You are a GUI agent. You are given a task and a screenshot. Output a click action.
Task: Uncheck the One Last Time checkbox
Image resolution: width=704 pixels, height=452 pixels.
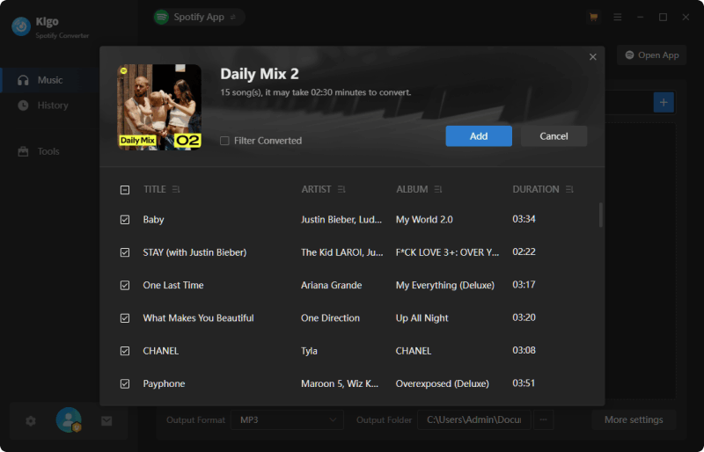[x=125, y=286]
